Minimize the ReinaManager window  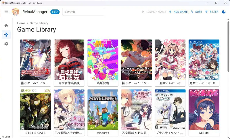click(x=208, y=3)
